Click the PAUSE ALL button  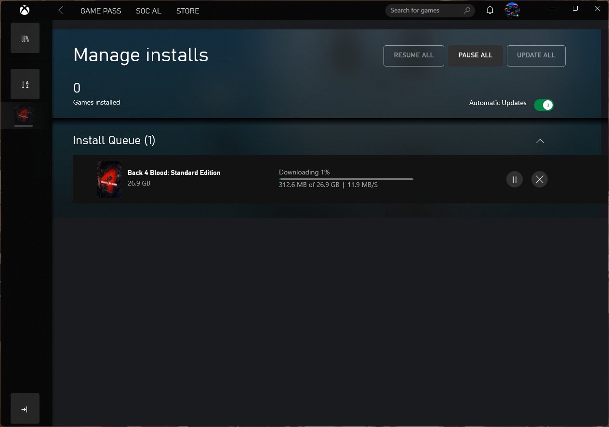point(476,55)
